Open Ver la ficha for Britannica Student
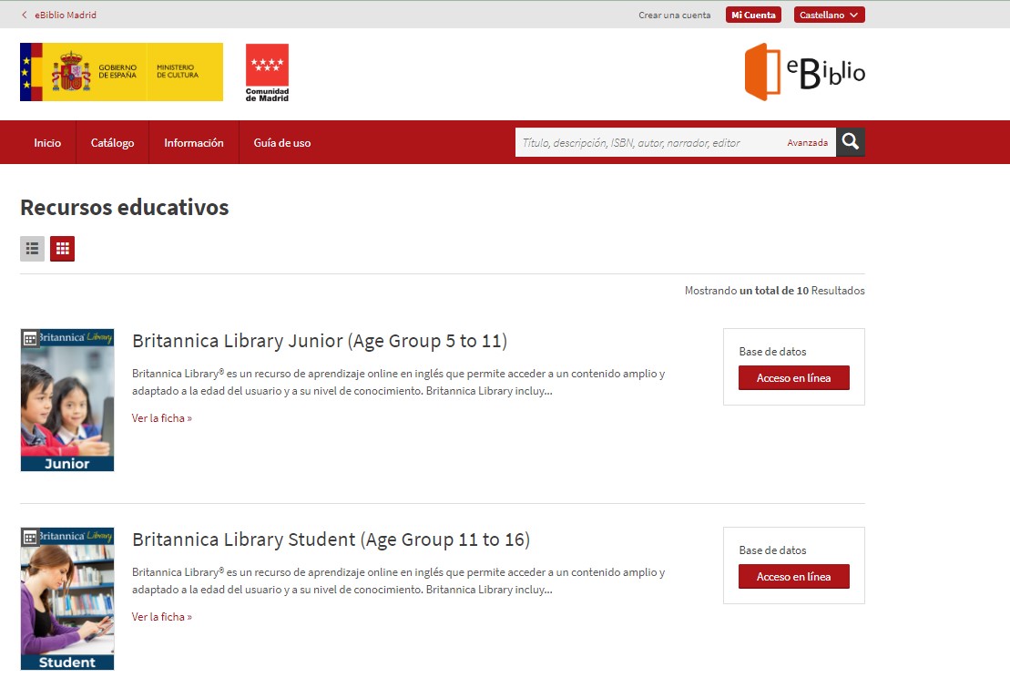The image size is (1010, 699). point(161,617)
